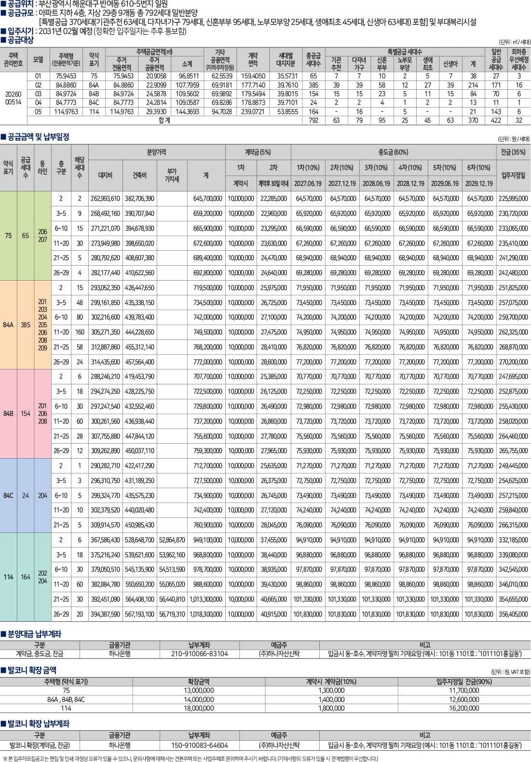531x762 pixels.
Task: Click the '계약금 (5%)' header
Action: tap(258, 152)
